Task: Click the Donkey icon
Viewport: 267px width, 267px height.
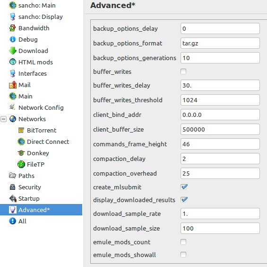Action: pyautogui.click(x=21, y=153)
